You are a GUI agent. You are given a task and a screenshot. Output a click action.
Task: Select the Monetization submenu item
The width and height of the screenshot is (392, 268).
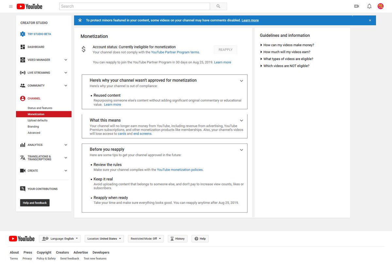tap(43, 114)
